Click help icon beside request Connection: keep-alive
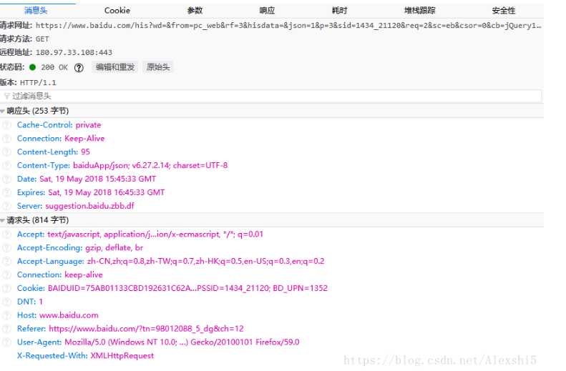This screenshot has height=371, width=566. click(x=7, y=274)
